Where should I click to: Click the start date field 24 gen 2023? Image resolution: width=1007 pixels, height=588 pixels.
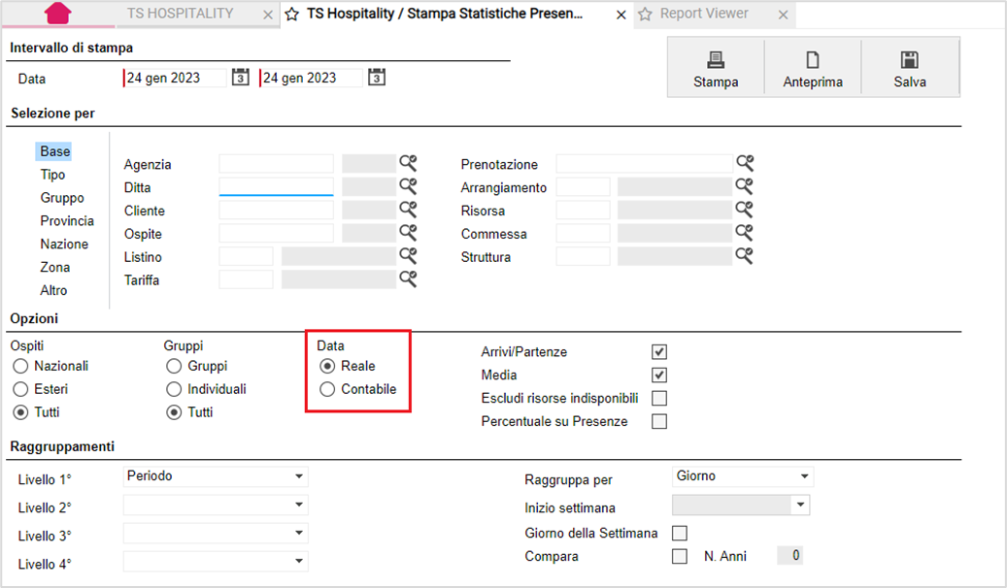coord(175,78)
